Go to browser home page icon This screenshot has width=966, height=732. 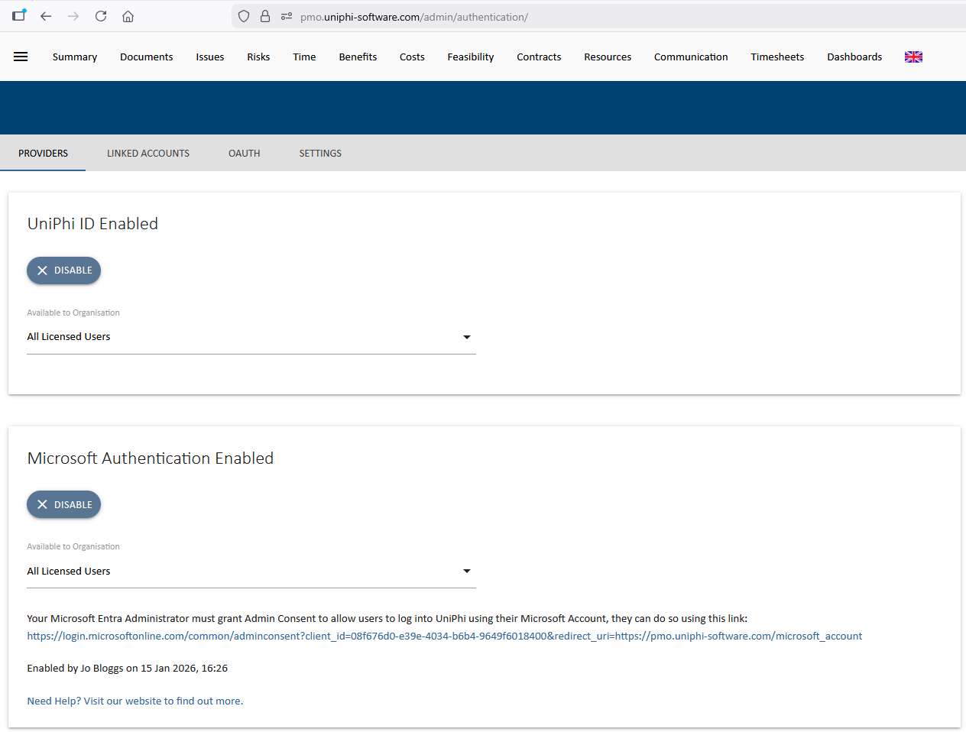coord(128,16)
